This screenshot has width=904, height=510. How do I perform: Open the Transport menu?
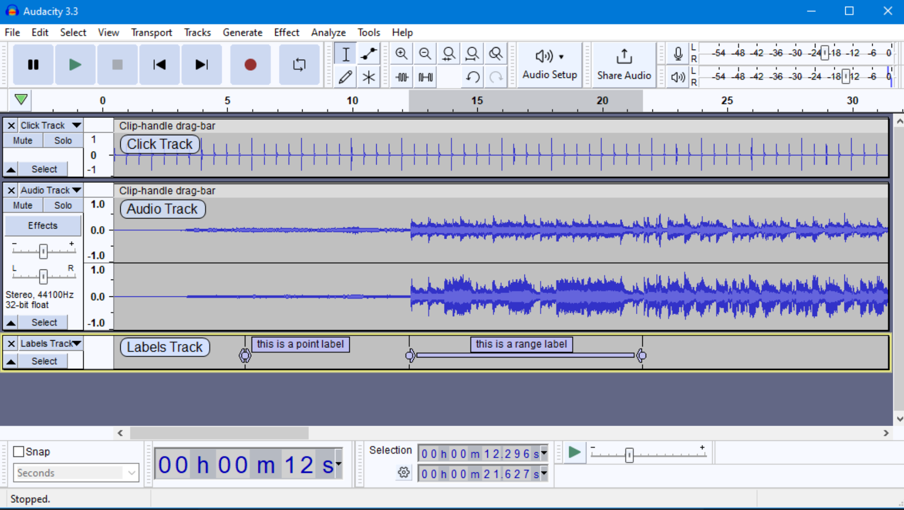tap(151, 32)
